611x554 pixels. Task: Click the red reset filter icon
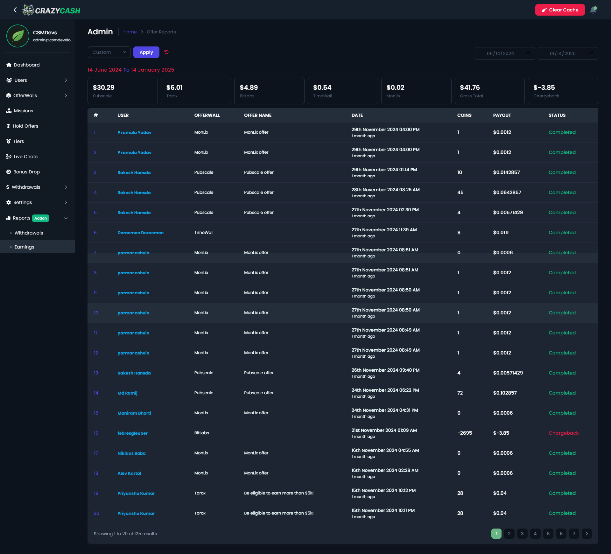(x=166, y=52)
